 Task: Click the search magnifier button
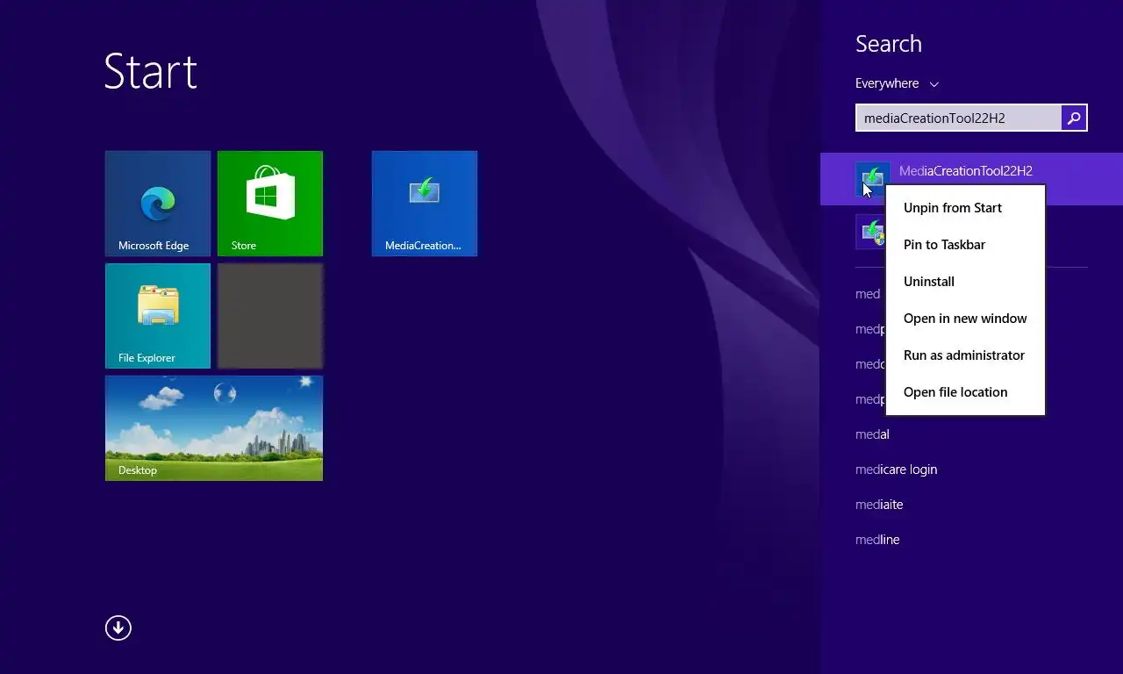point(1074,118)
